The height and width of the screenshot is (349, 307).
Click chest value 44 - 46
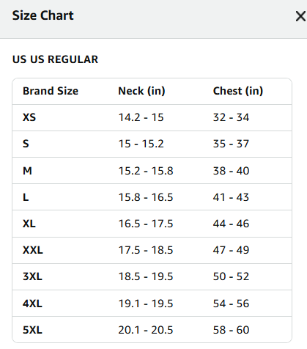(x=231, y=224)
